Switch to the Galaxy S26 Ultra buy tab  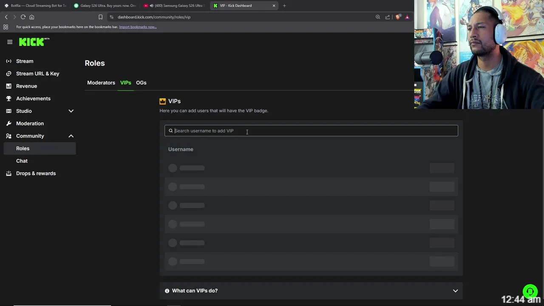[x=105, y=6]
